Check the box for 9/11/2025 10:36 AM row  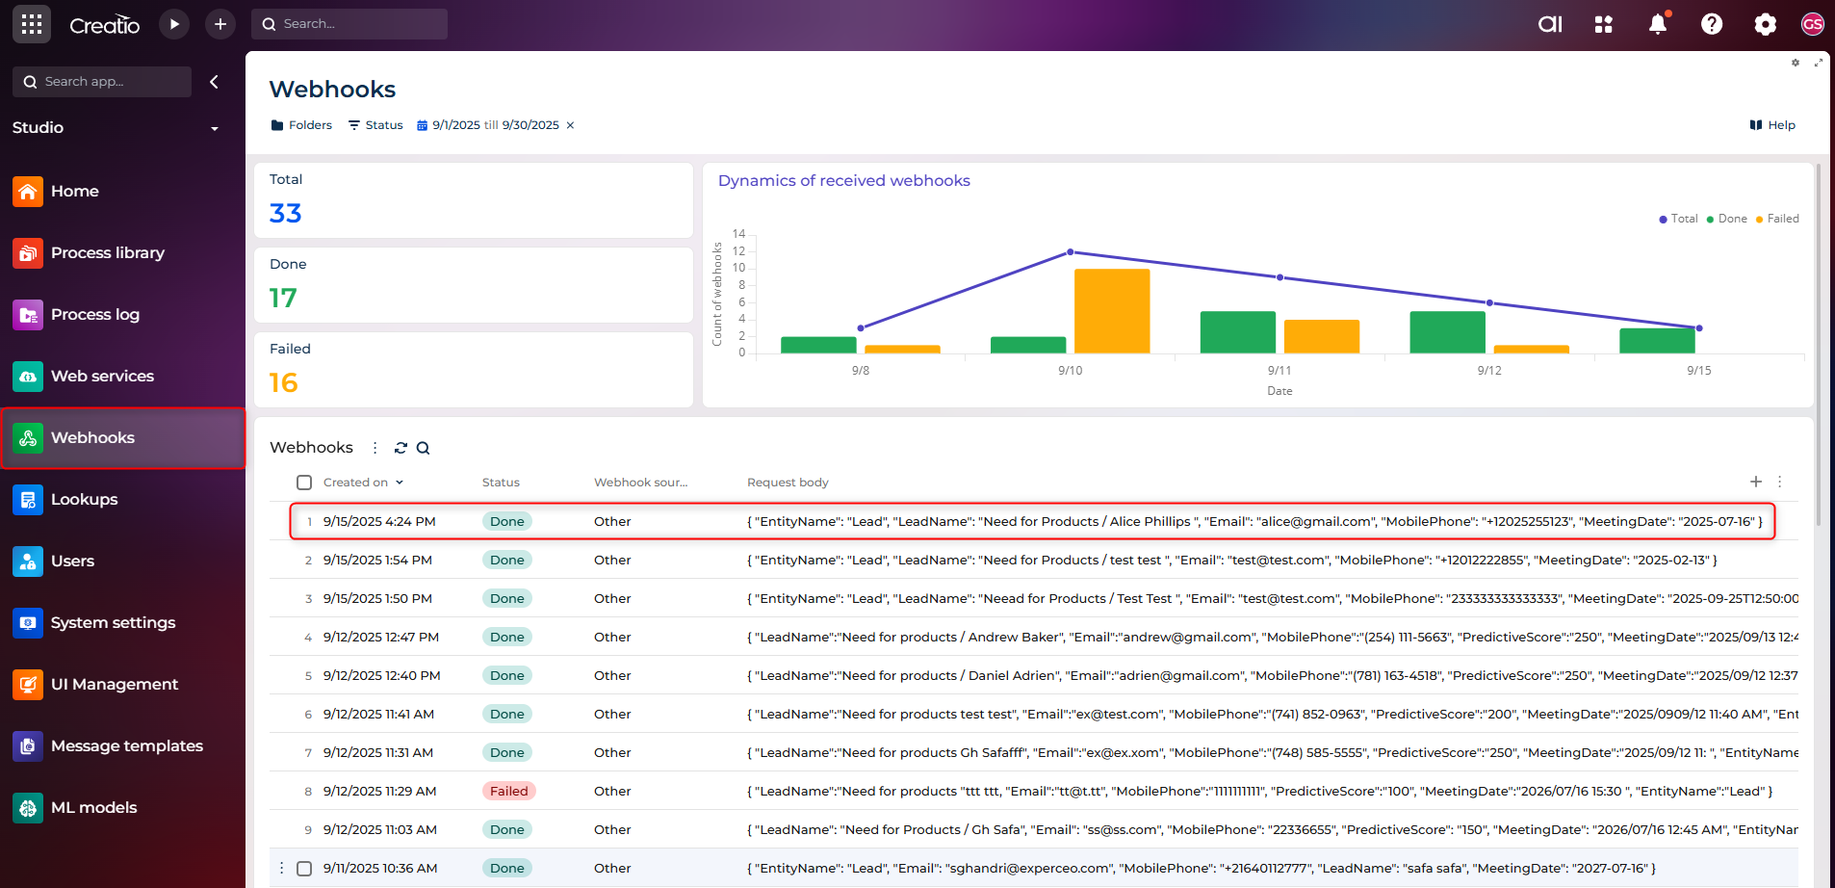(x=304, y=869)
